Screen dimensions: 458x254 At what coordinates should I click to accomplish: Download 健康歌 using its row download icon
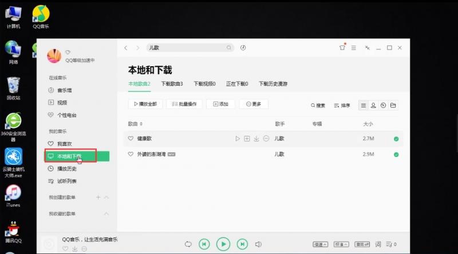pos(256,139)
